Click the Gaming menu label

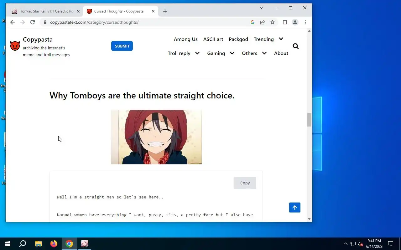click(216, 53)
